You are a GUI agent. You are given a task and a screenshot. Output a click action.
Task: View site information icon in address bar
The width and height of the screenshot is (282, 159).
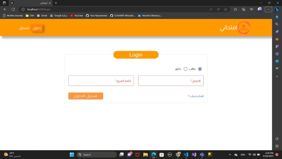click(23, 9)
